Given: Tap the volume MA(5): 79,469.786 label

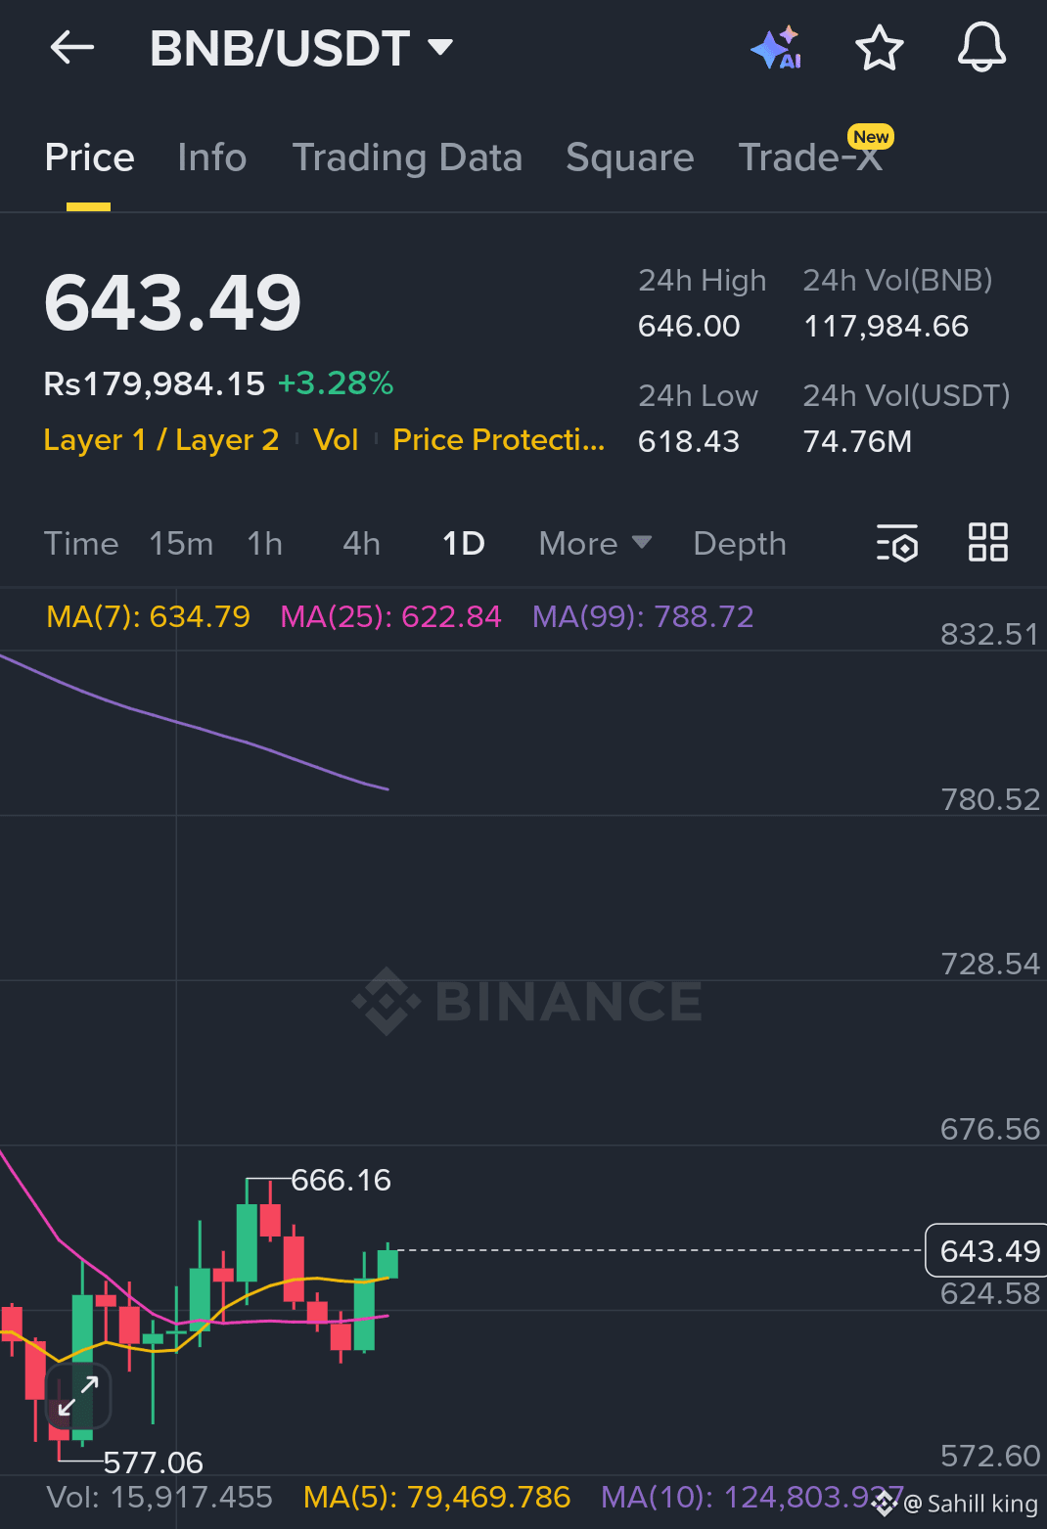Looking at the screenshot, I should (436, 1497).
